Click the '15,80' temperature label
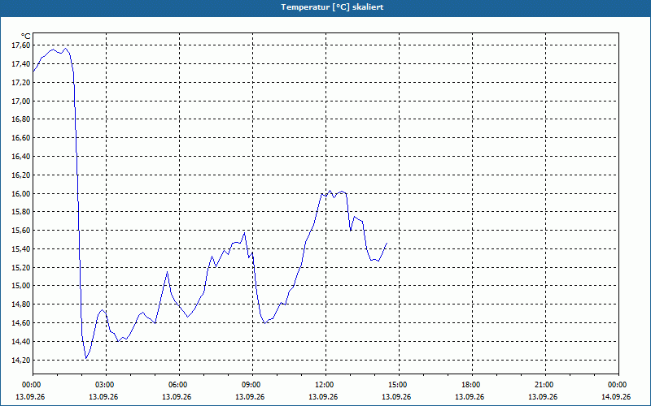 pos(21,212)
